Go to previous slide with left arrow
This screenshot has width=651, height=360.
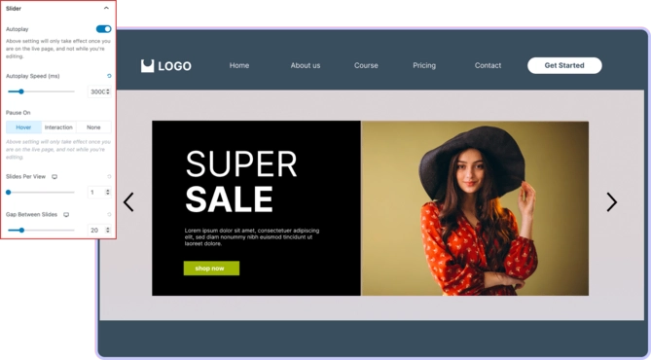point(128,202)
